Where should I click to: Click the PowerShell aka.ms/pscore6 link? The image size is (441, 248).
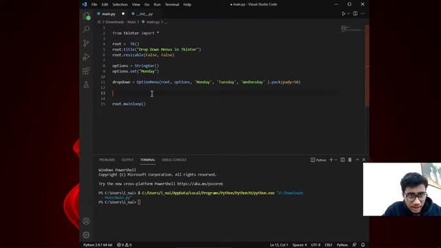[x=200, y=184]
